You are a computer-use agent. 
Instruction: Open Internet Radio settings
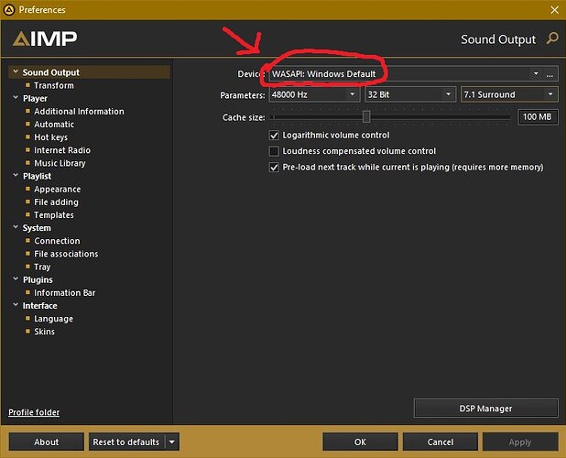62,150
